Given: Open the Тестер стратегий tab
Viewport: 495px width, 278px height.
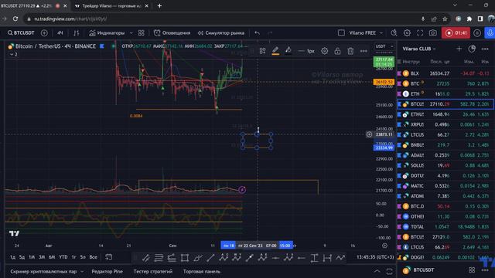Looking at the screenshot, I should pos(153,271).
